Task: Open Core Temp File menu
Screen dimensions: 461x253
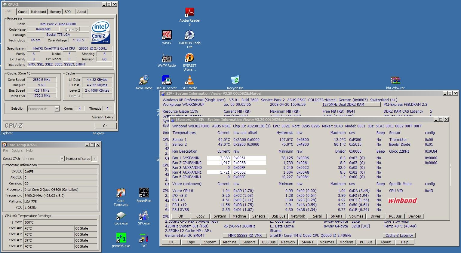Action: (x=5, y=151)
